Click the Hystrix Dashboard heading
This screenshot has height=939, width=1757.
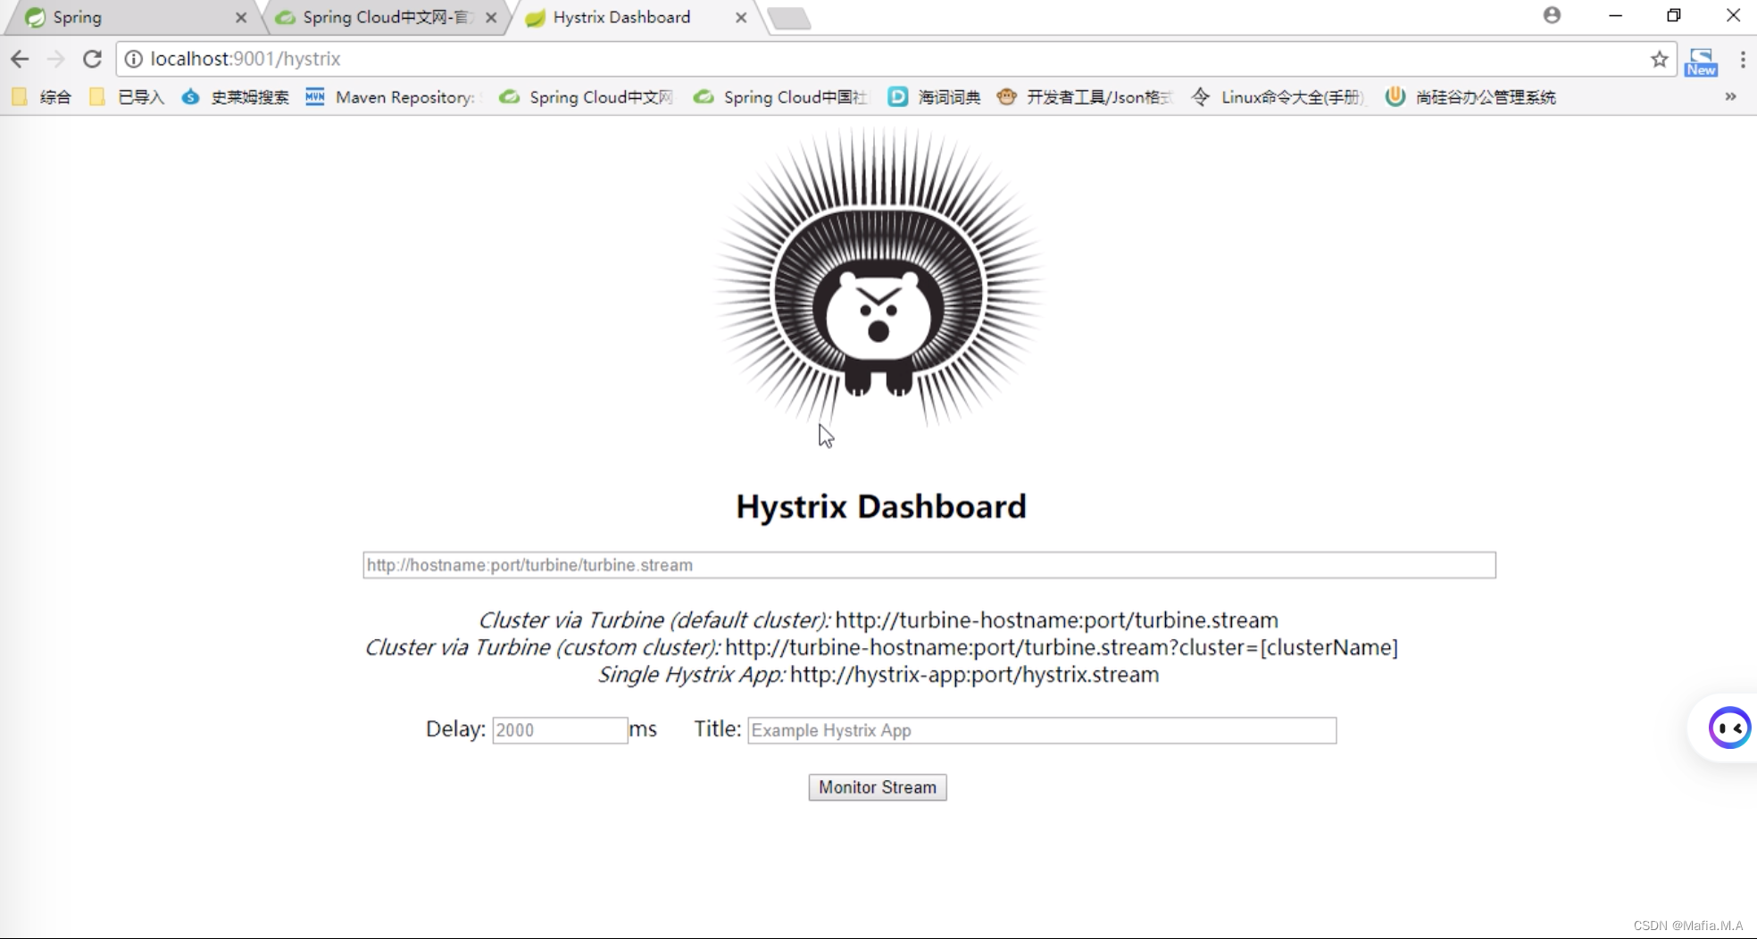point(881,507)
